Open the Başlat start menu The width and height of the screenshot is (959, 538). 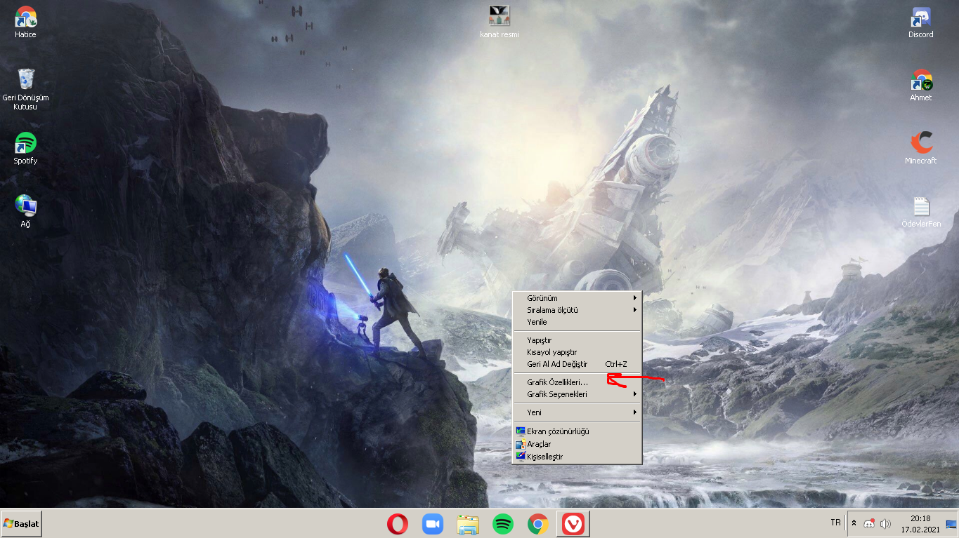click(21, 524)
